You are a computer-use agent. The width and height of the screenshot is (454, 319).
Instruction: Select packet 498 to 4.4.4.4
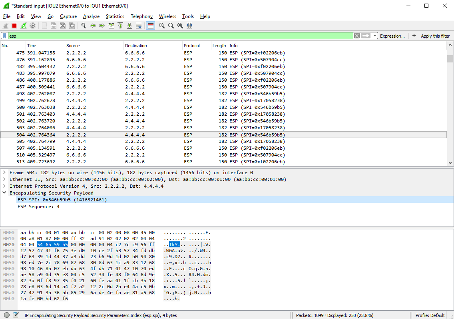(x=223, y=94)
